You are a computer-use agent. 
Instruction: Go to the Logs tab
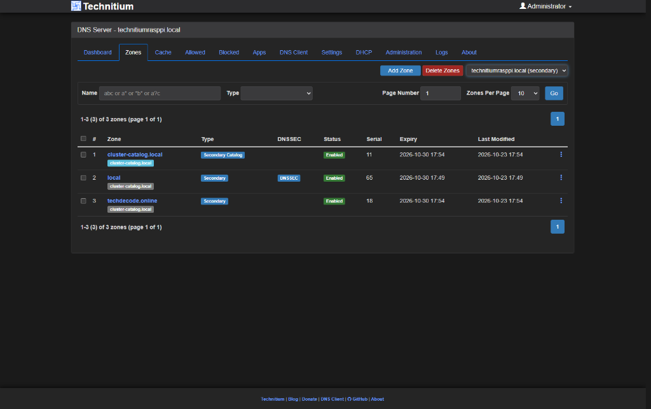click(442, 52)
